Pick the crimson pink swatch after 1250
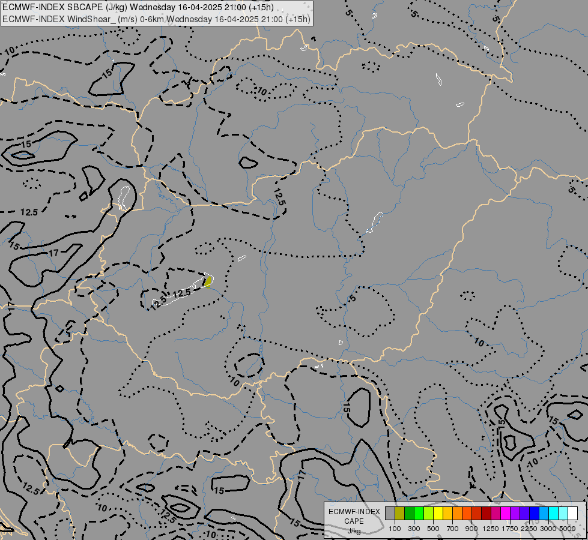588x540 pixels. tap(496, 513)
